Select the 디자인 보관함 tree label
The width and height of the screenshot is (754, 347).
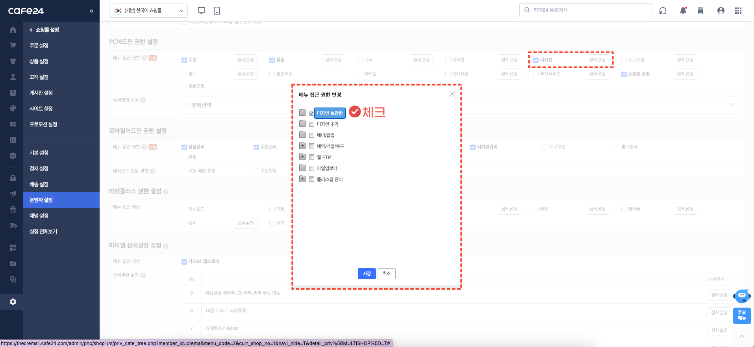click(x=330, y=113)
